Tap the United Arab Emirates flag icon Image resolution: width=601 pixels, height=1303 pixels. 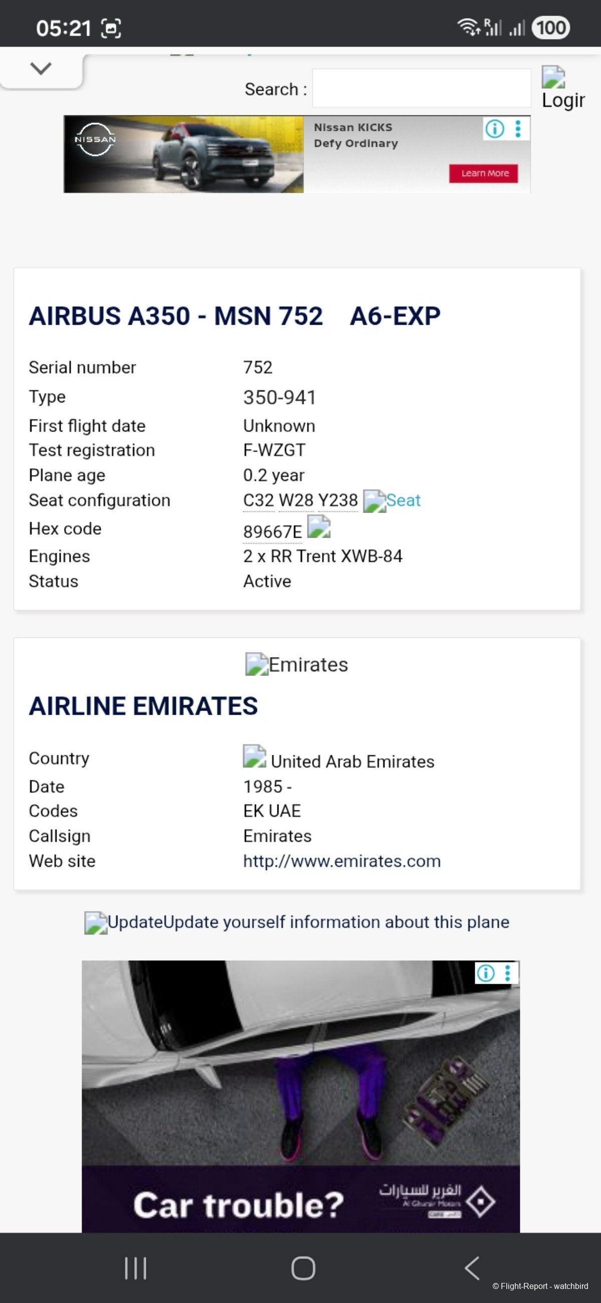pyautogui.click(x=254, y=756)
